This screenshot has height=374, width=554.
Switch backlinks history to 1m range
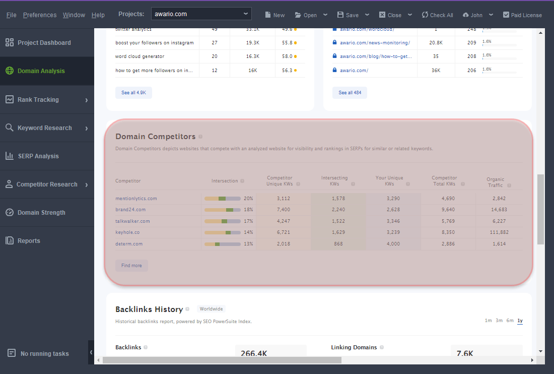[x=488, y=321]
